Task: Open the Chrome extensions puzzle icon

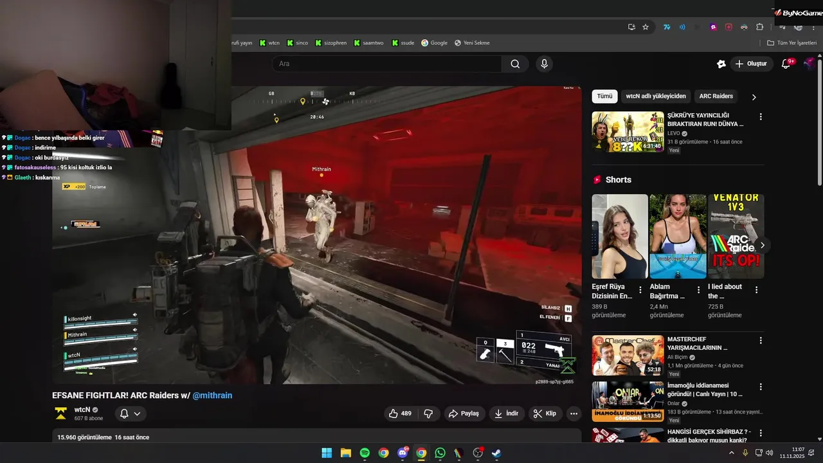Action: [759, 27]
